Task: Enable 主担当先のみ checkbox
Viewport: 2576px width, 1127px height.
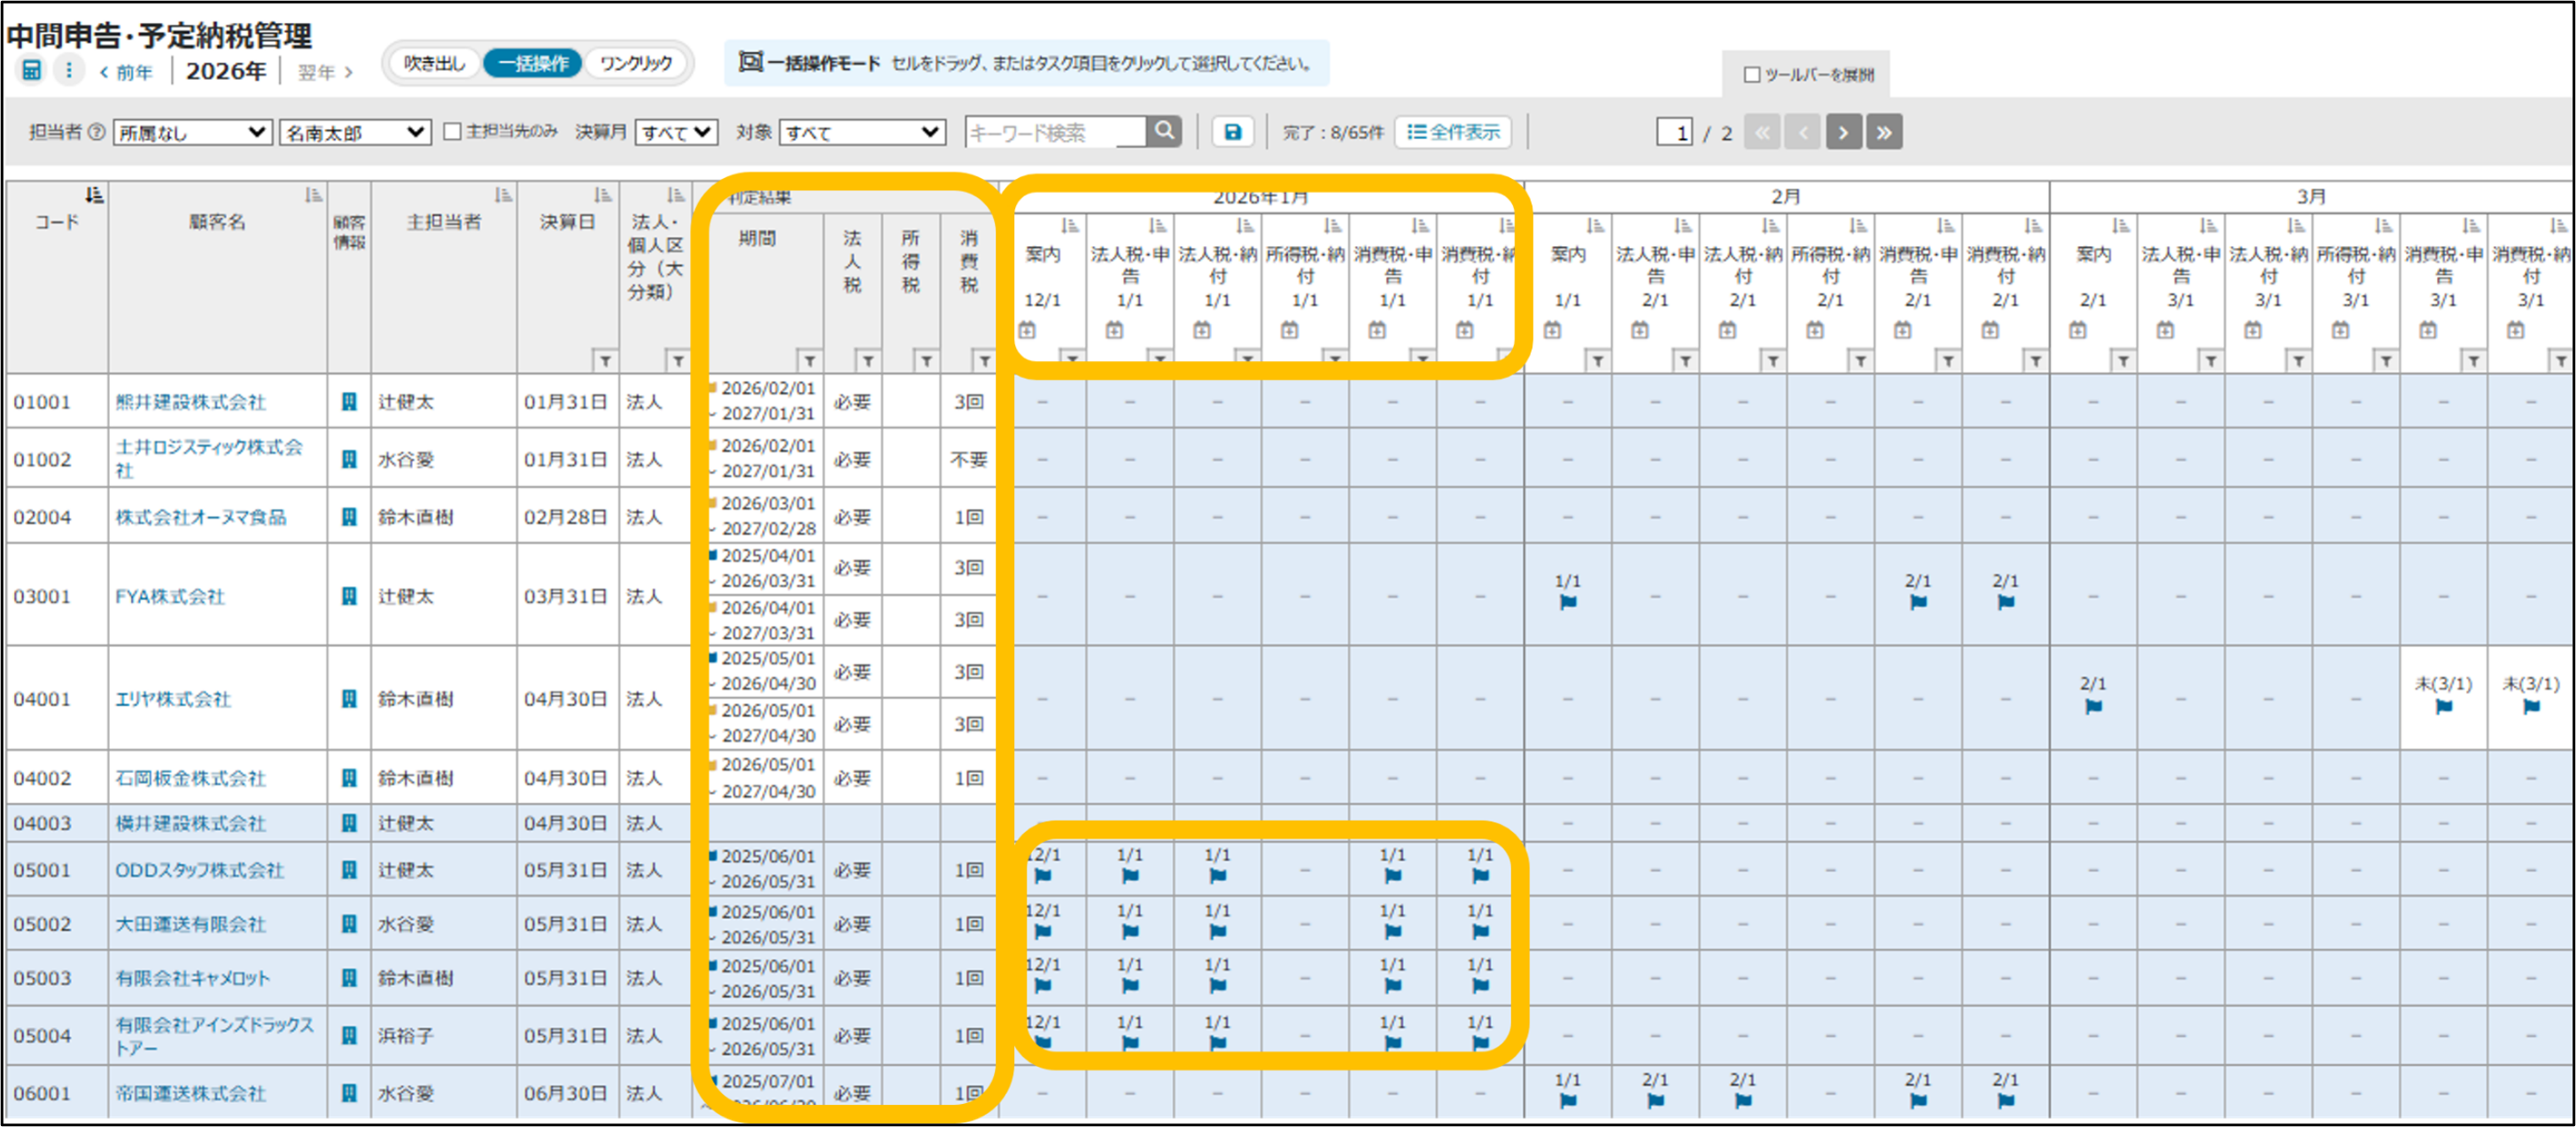Action: (x=452, y=132)
